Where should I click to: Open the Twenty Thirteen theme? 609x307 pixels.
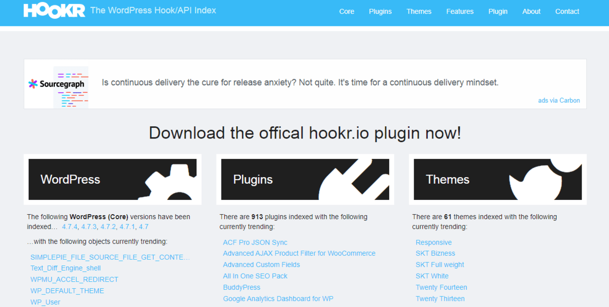pos(440,299)
